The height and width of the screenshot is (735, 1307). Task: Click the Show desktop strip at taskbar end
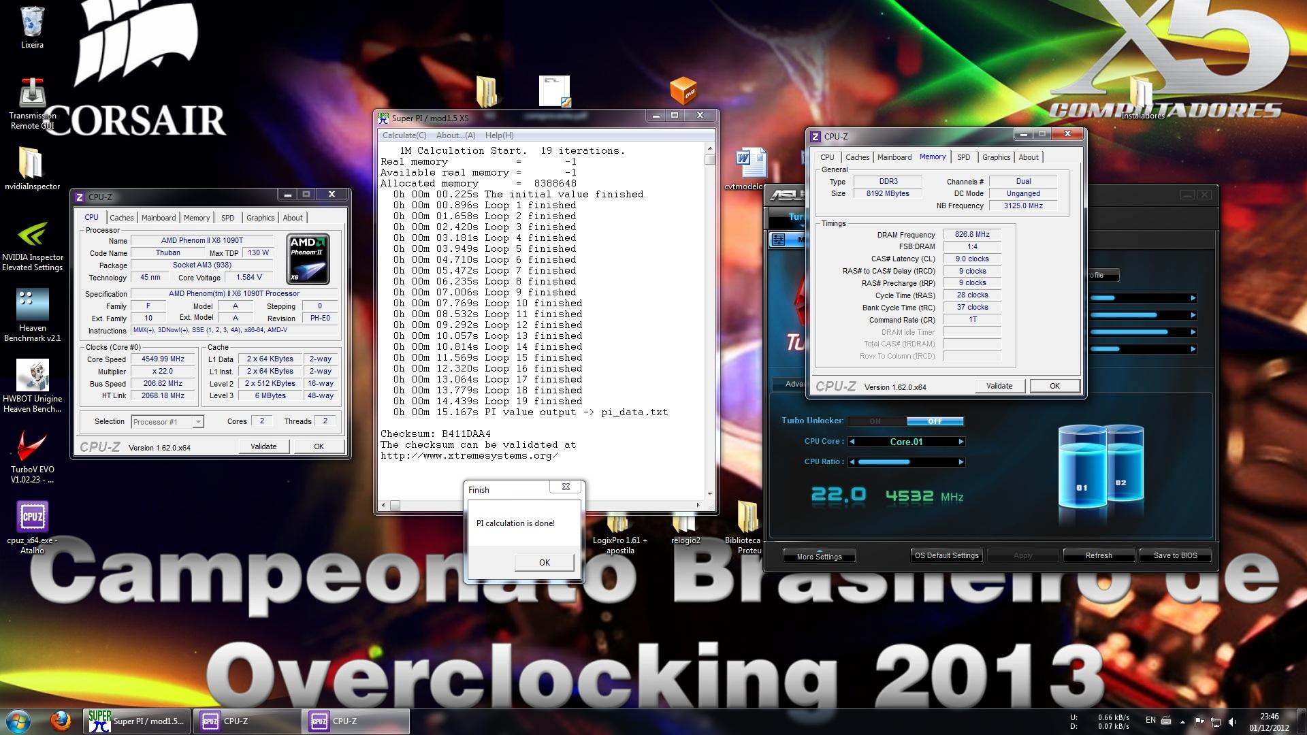pos(1302,721)
